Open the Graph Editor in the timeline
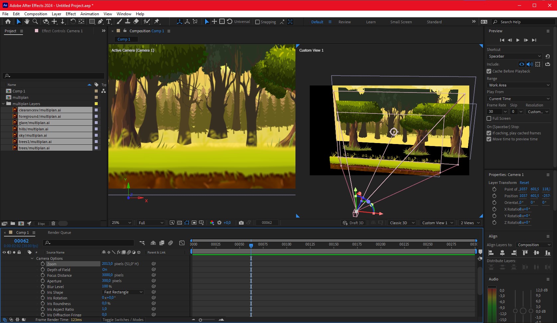 [x=182, y=243]
